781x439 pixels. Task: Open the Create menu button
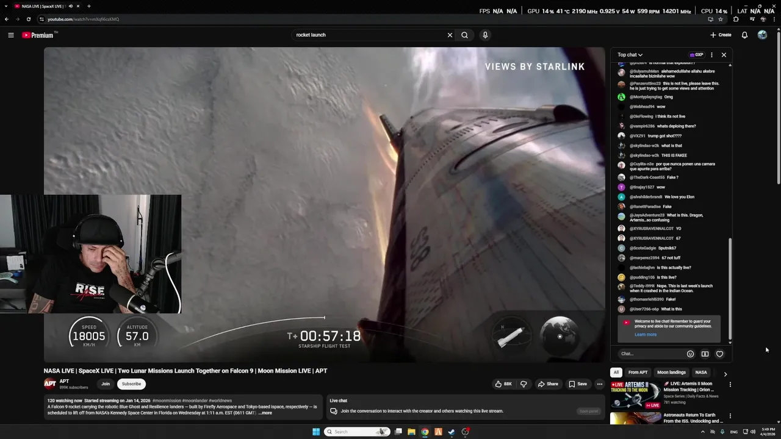tap(721, 35)
